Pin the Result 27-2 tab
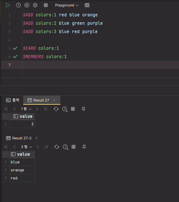Viewport: 179px width, 202px height. [x=84, y=147]
